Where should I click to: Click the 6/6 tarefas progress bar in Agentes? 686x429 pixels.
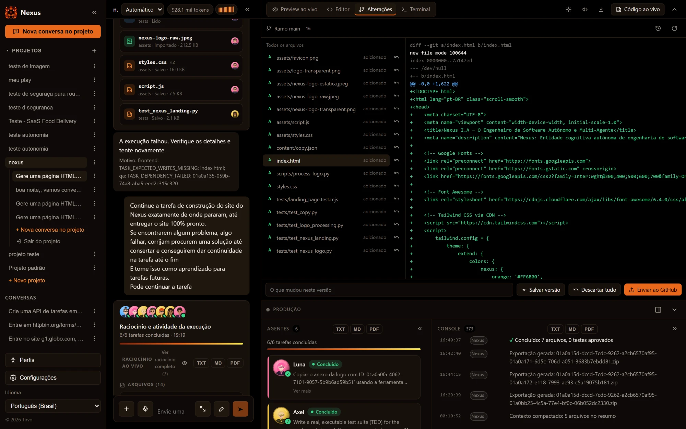tap(344, 349)
